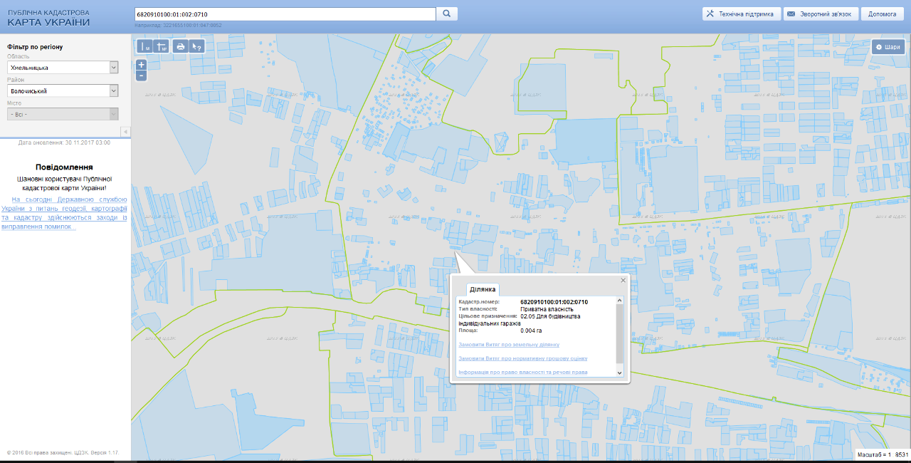Zoom in on the map

[x=141, y=64]
